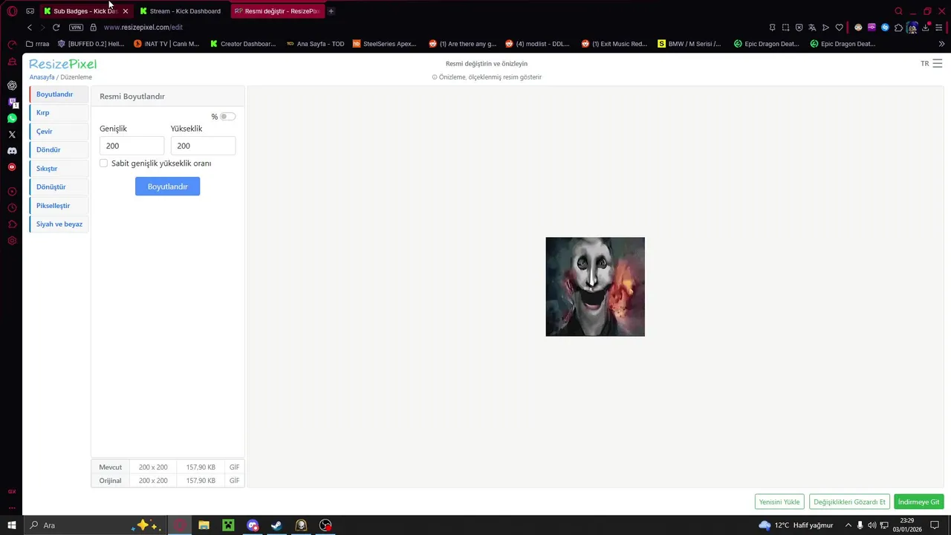Open the Shazam extension icon
This screenshot has width=951, height=535.
pyautogui.click(x=885, y=27)
